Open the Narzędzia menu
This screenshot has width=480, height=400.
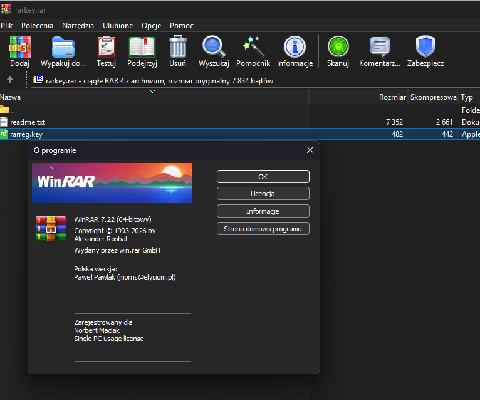[78, 26]
